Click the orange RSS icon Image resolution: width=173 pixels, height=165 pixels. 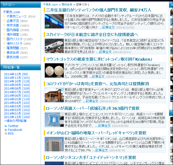[x=6, y=134]
